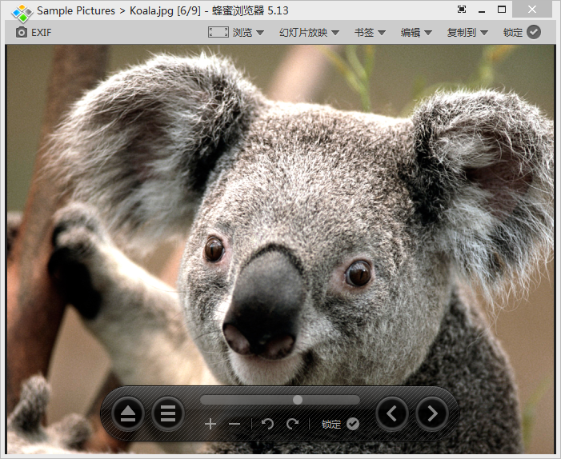Go to next image
Image resolution: width=561 pixels, height=459 pixels.
(432, 413)
